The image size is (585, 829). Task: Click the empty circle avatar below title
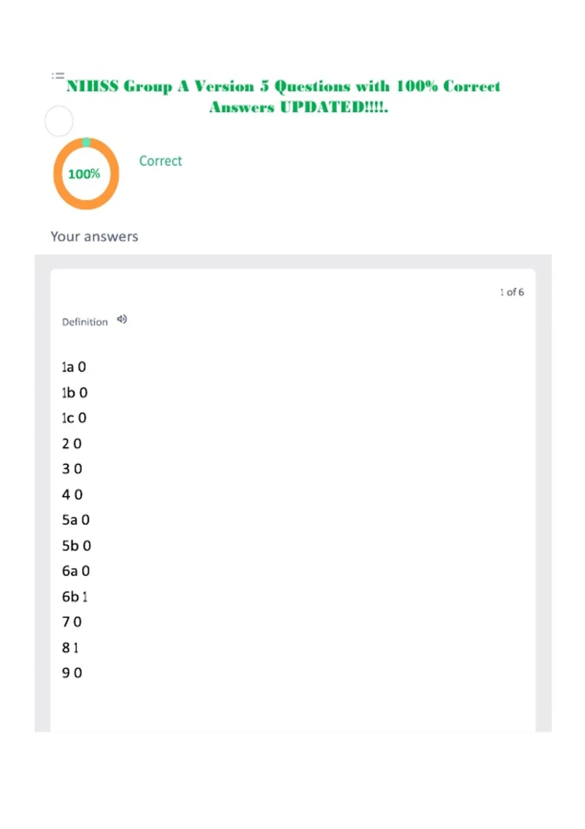(59, 121)
